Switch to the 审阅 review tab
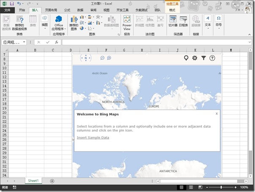This screenshot has width=255, height=192. [x=93, y=10]
